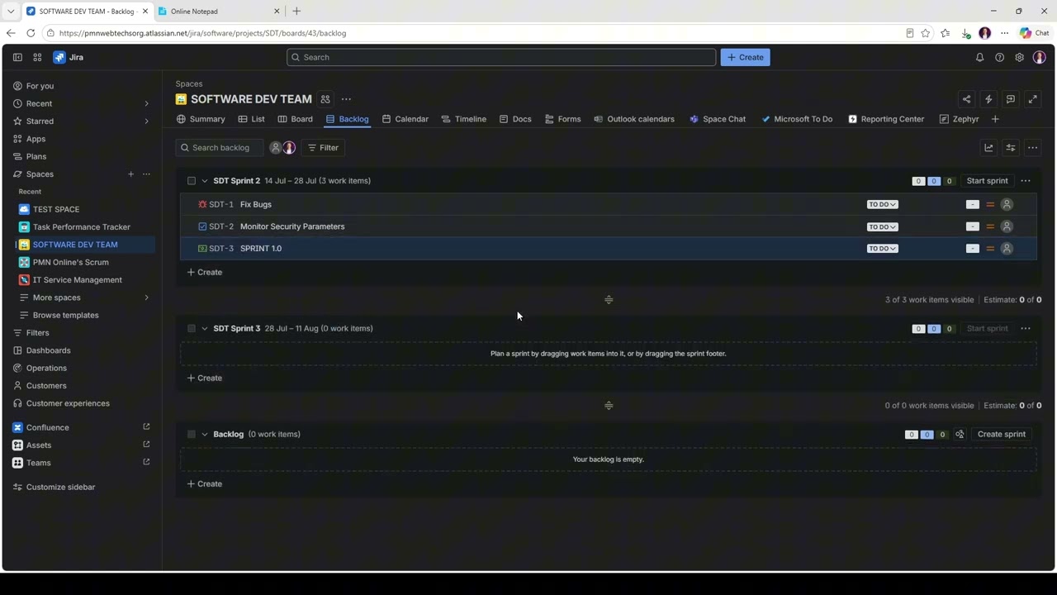Open backlog insights chart icon

[x=988, y=148]
